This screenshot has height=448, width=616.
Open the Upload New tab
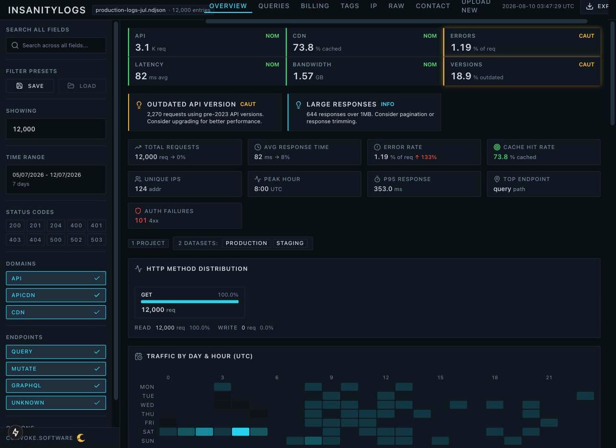(x=476, y=6)
